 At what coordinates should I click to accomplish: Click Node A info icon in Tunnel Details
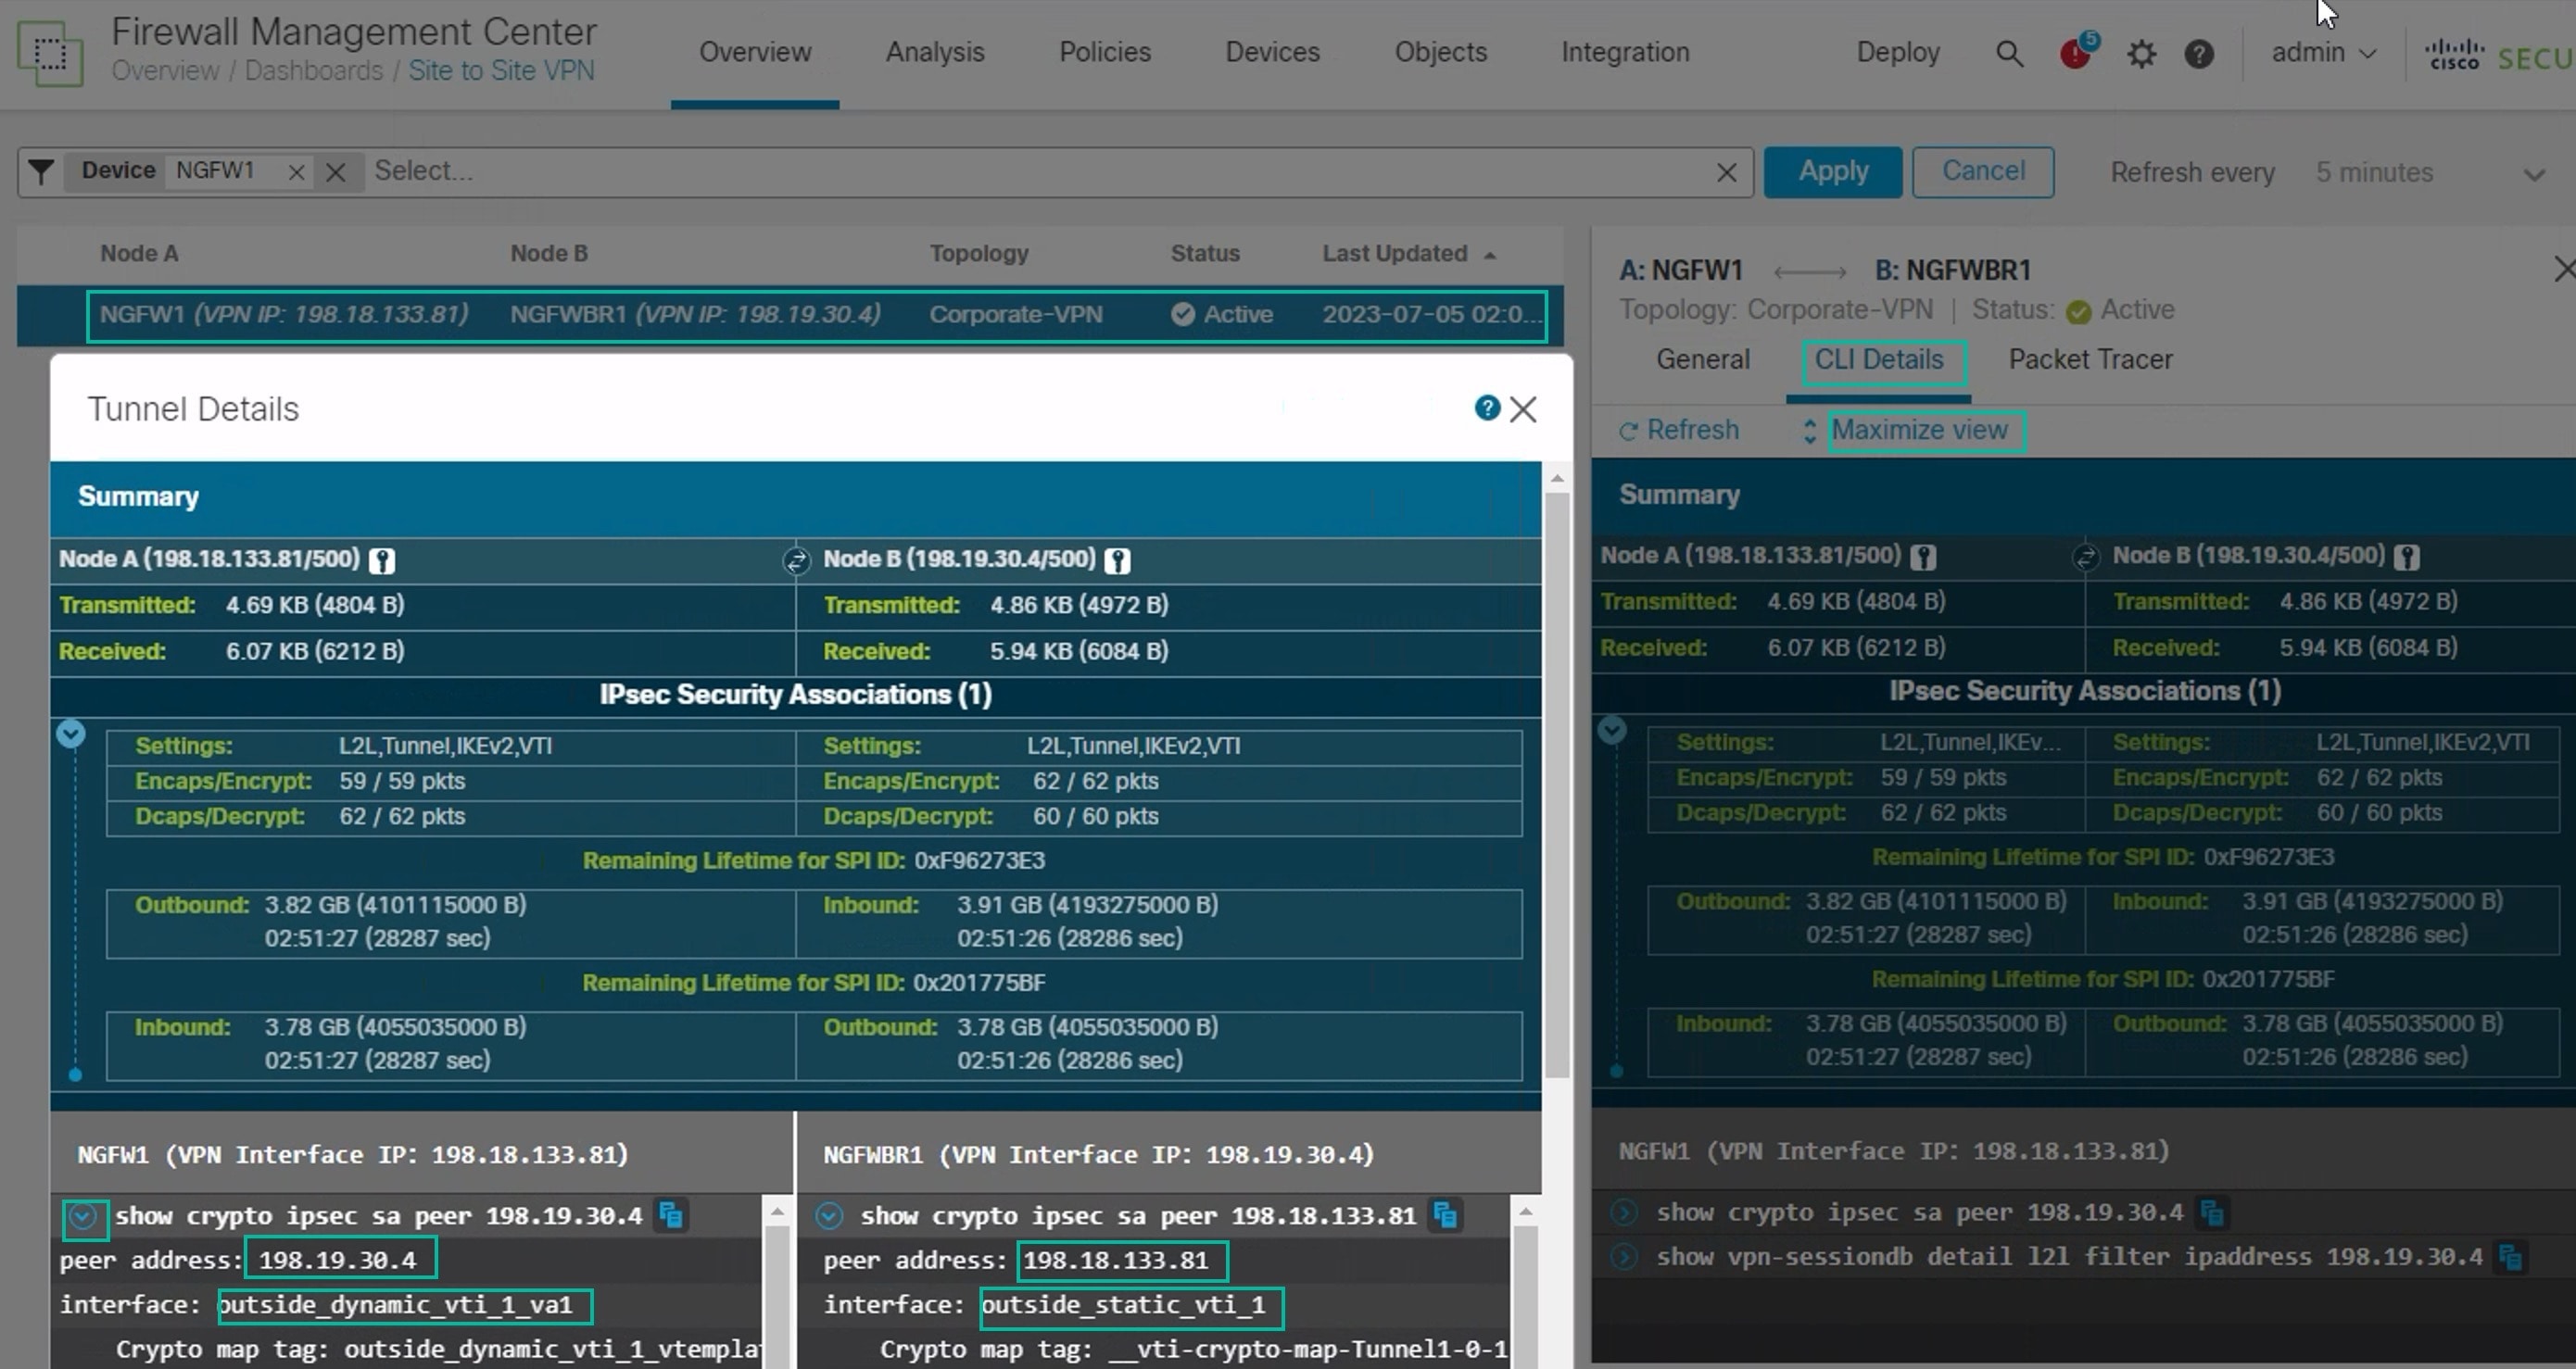click(381, 560)
